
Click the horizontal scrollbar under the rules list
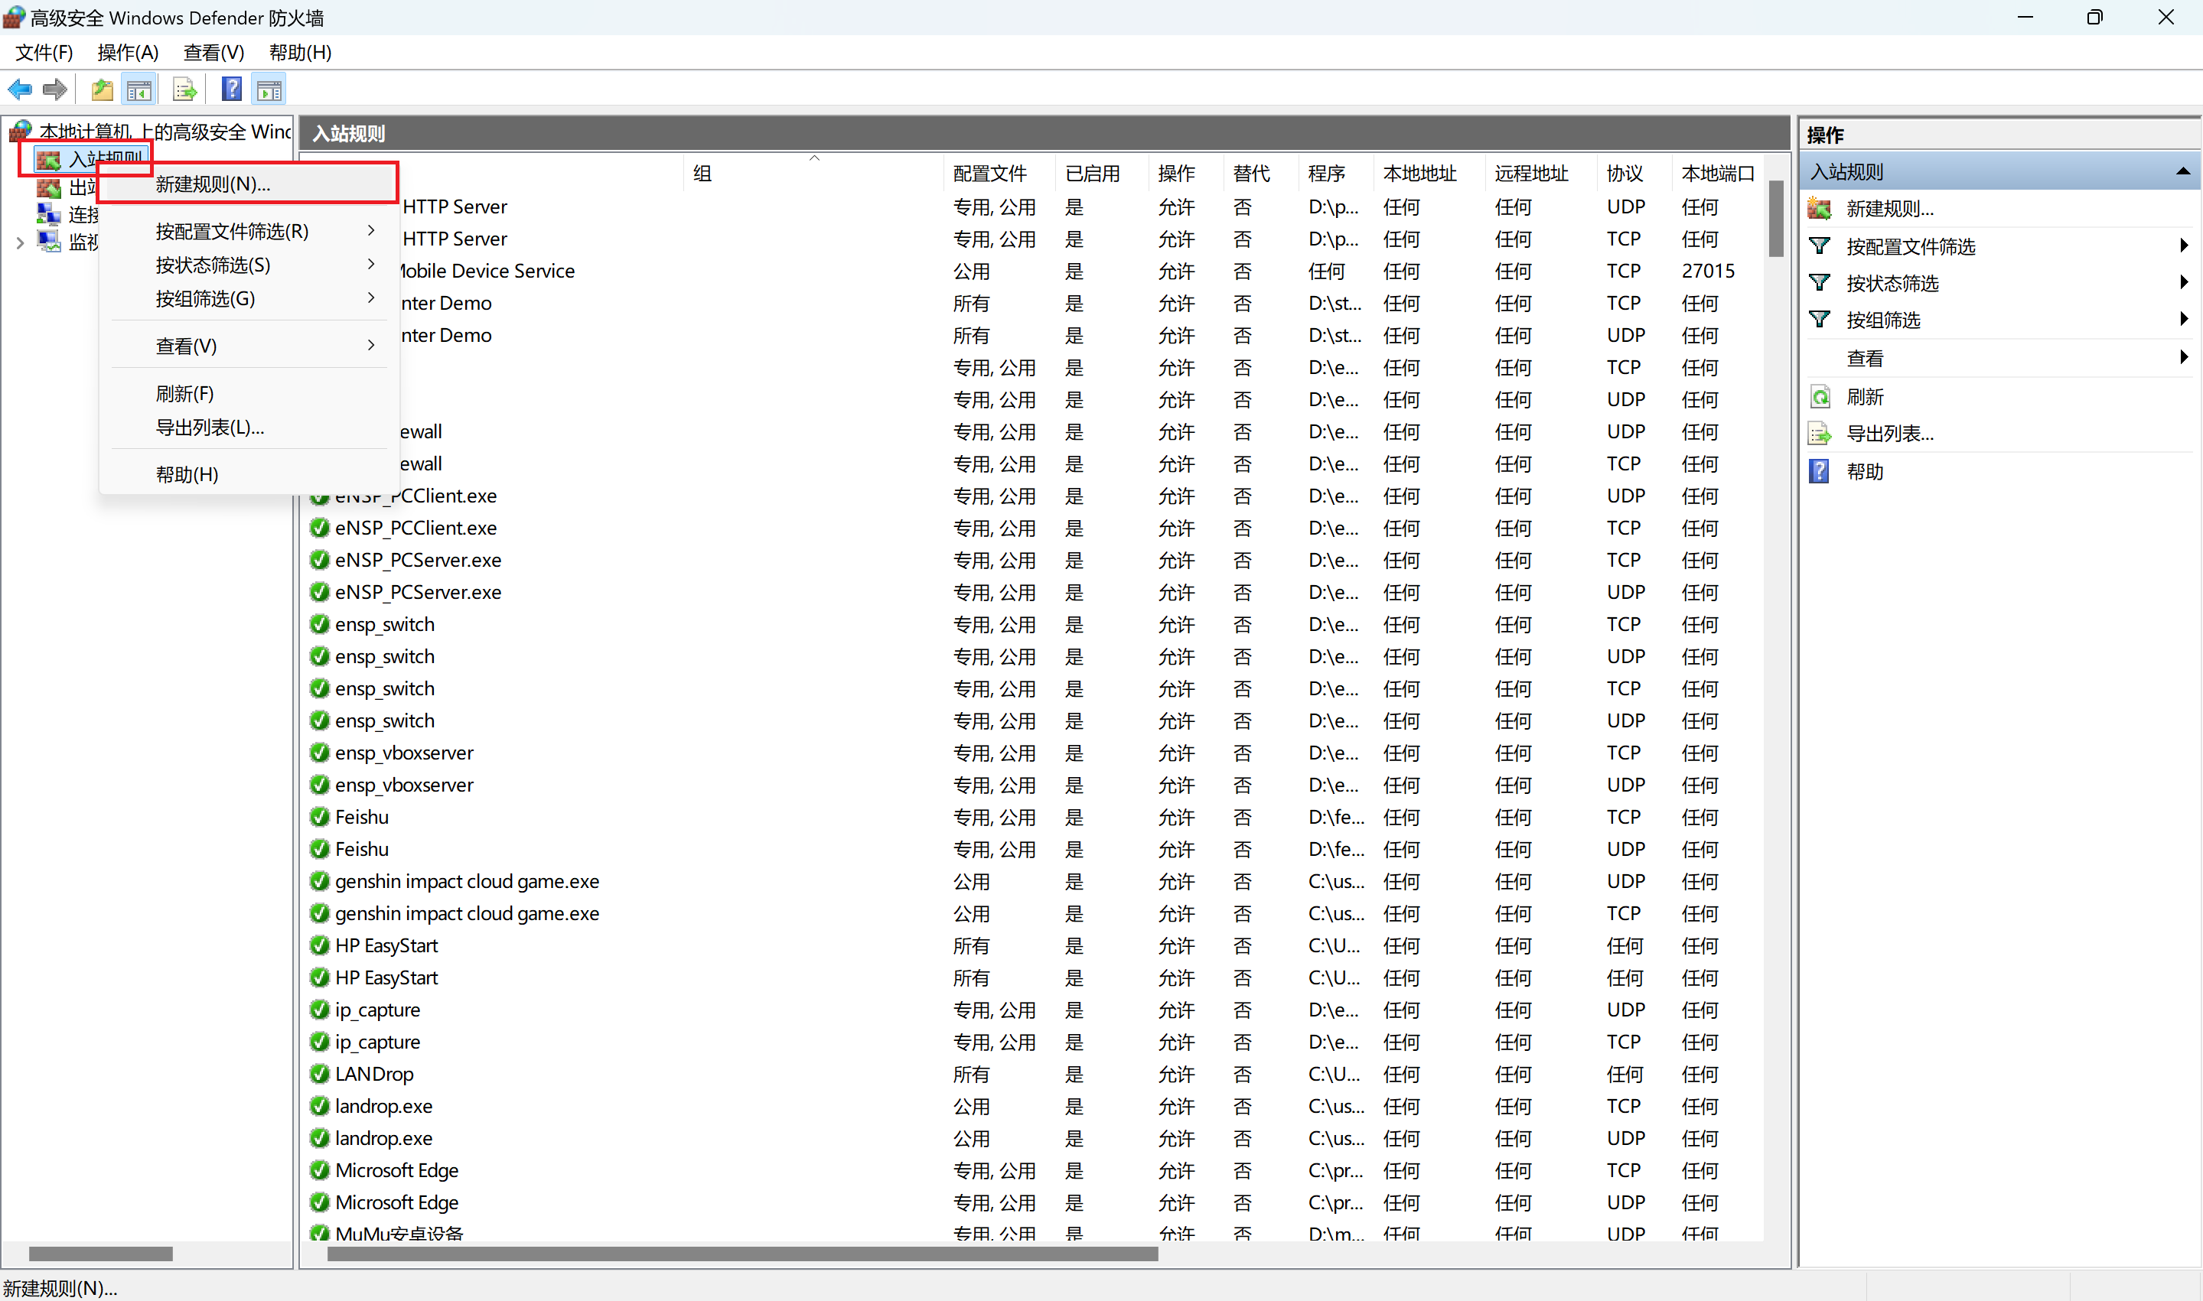coord(742,1254)
